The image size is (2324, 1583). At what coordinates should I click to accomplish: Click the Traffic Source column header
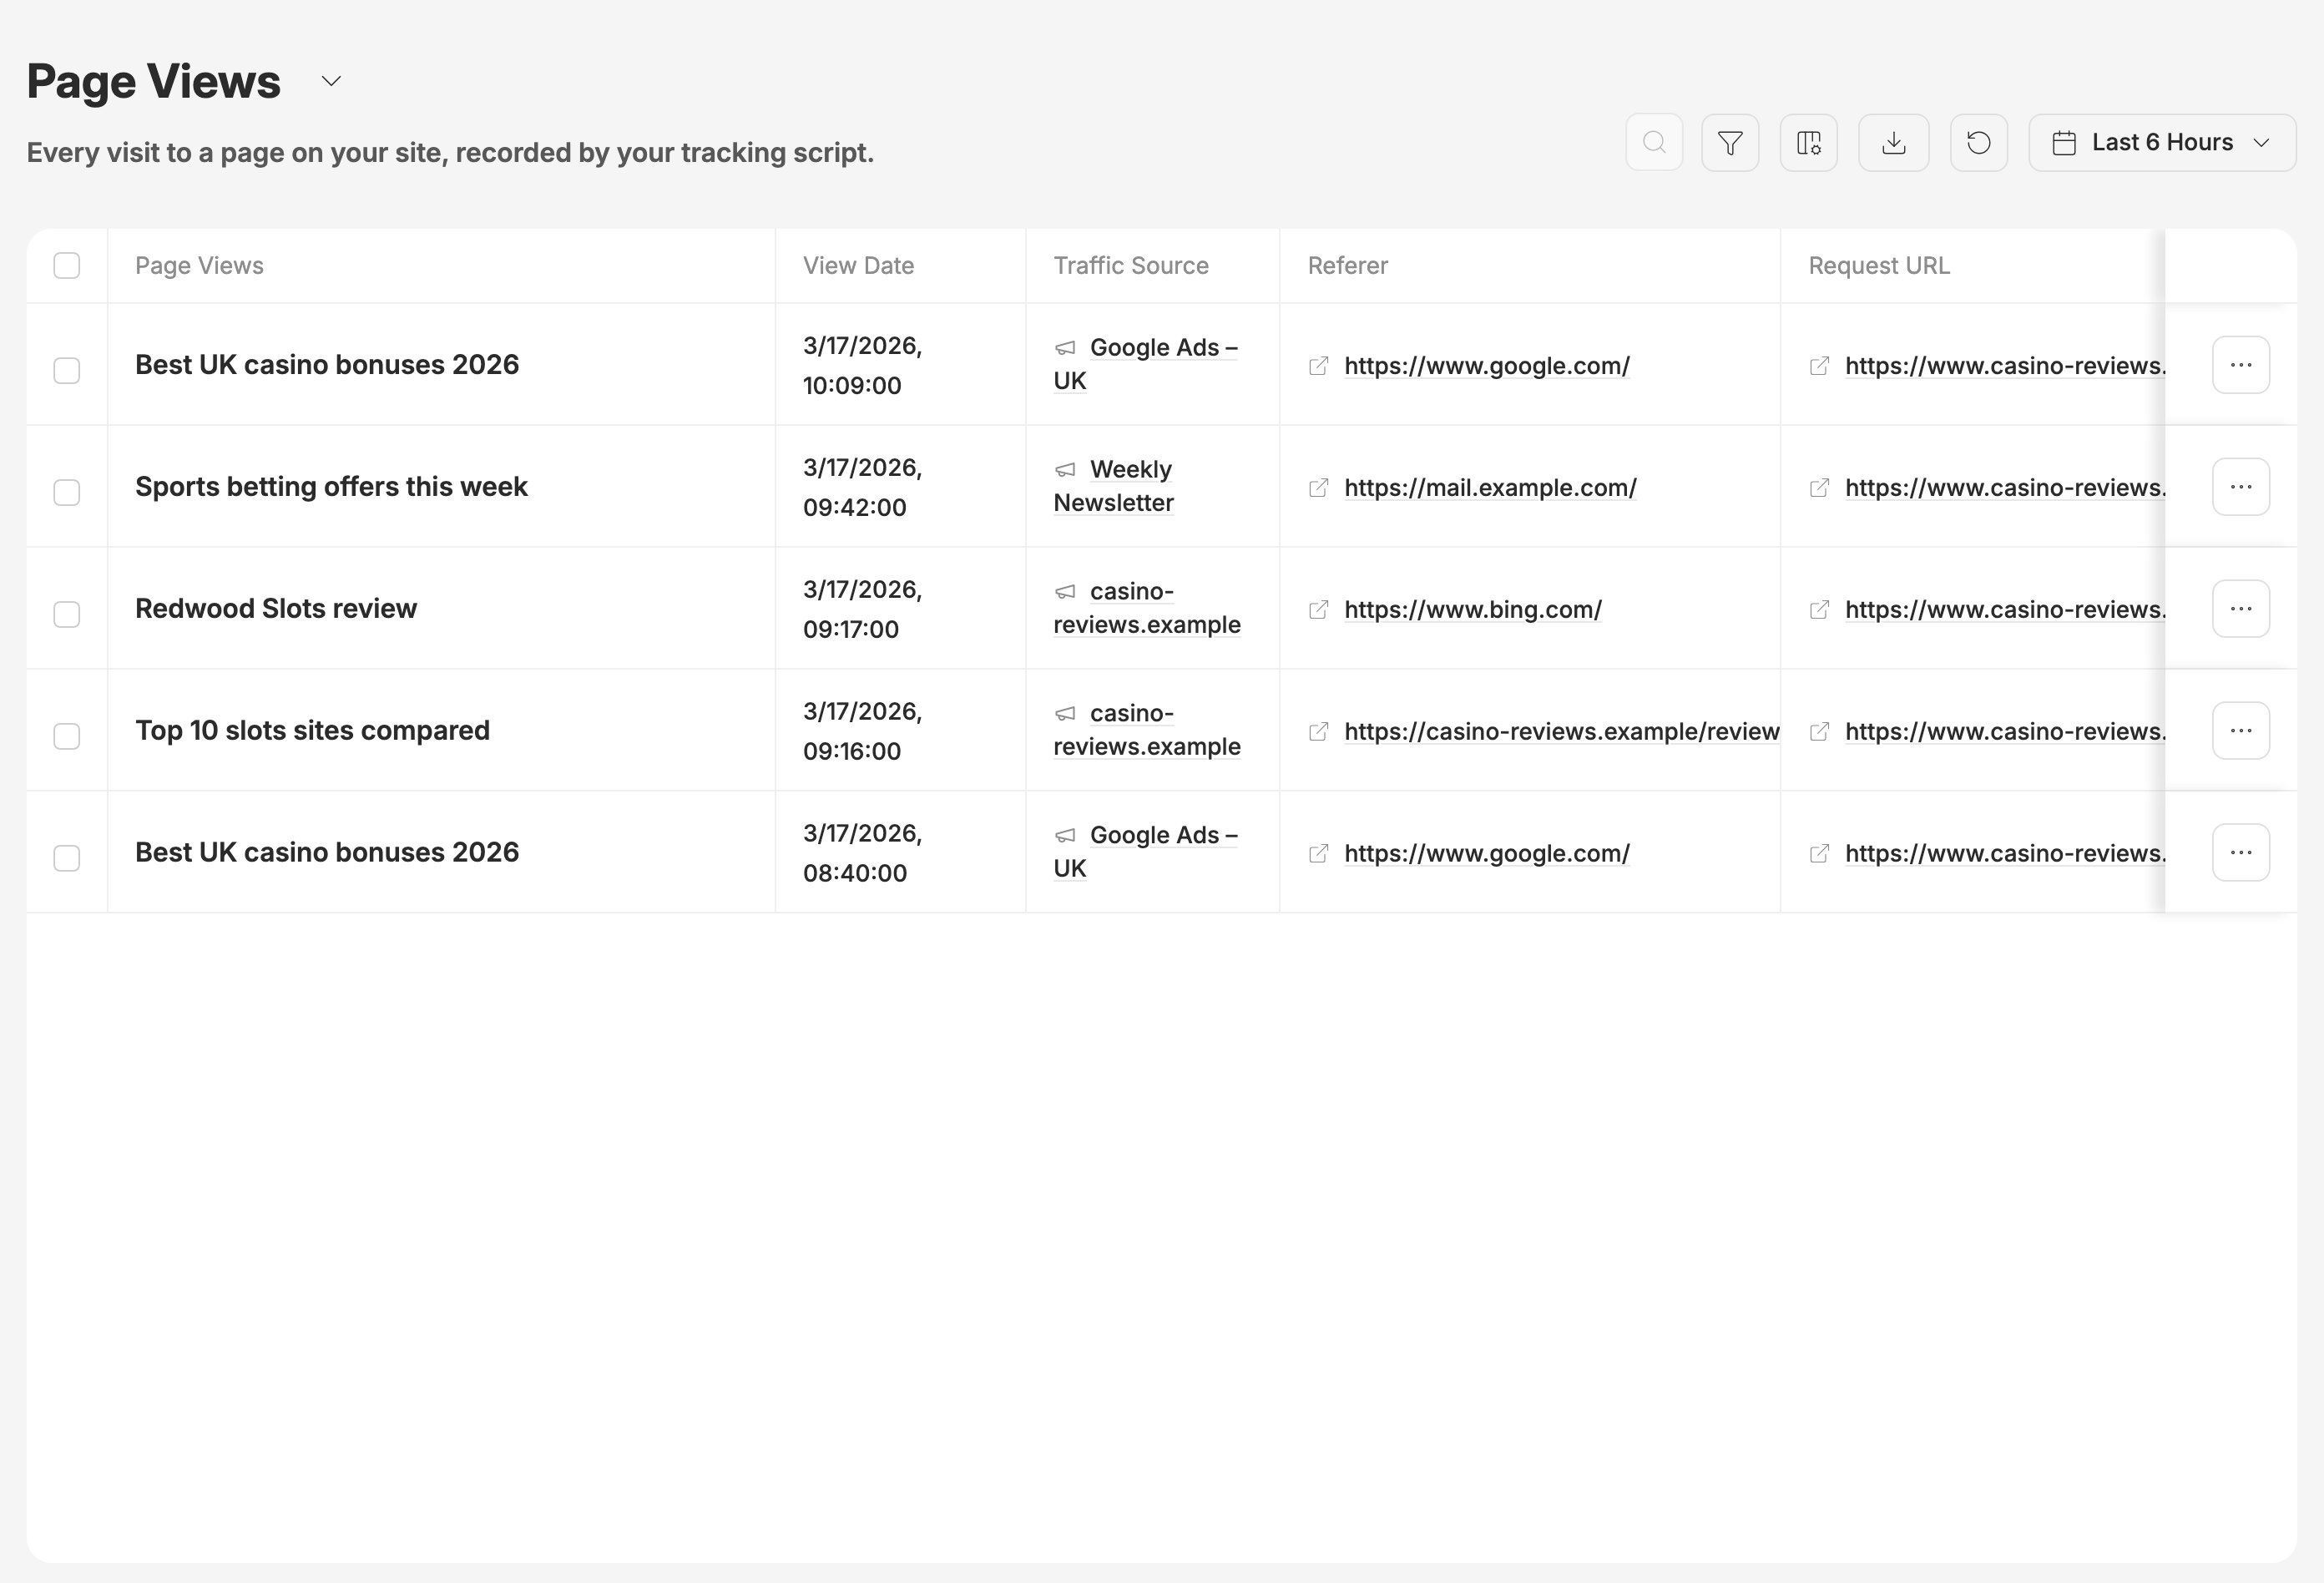pyautogui.click(x=1131, y=266)
